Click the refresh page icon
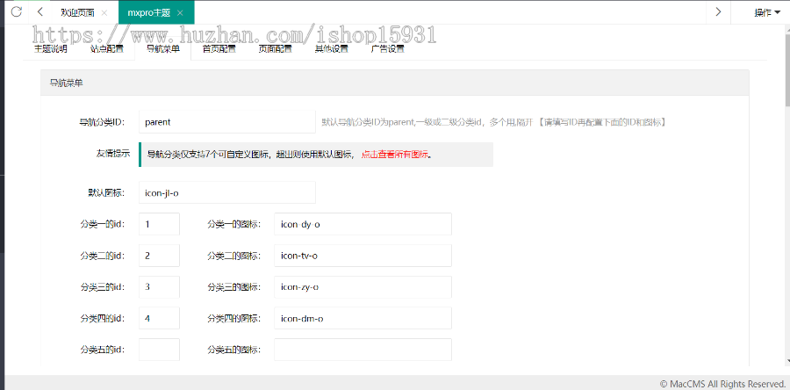 click(17, 11)
